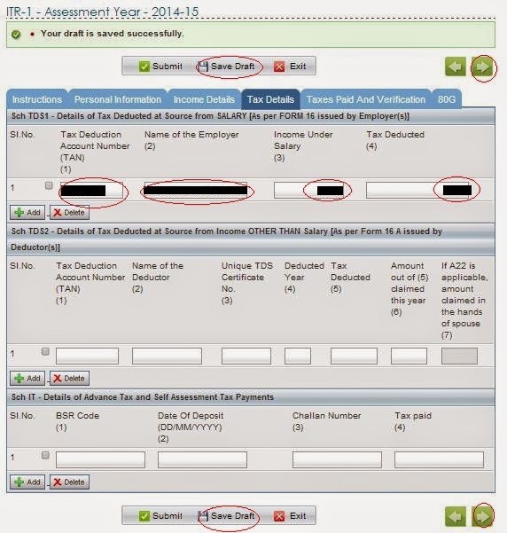Open the Income Details tab

pyautogui.click(x=204, y=99)
